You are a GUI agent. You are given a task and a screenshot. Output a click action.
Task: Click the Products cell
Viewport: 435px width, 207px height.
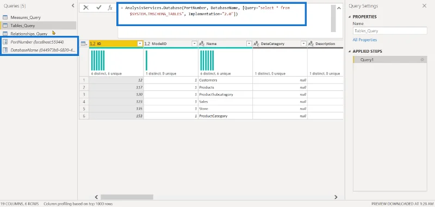[225, 87]
